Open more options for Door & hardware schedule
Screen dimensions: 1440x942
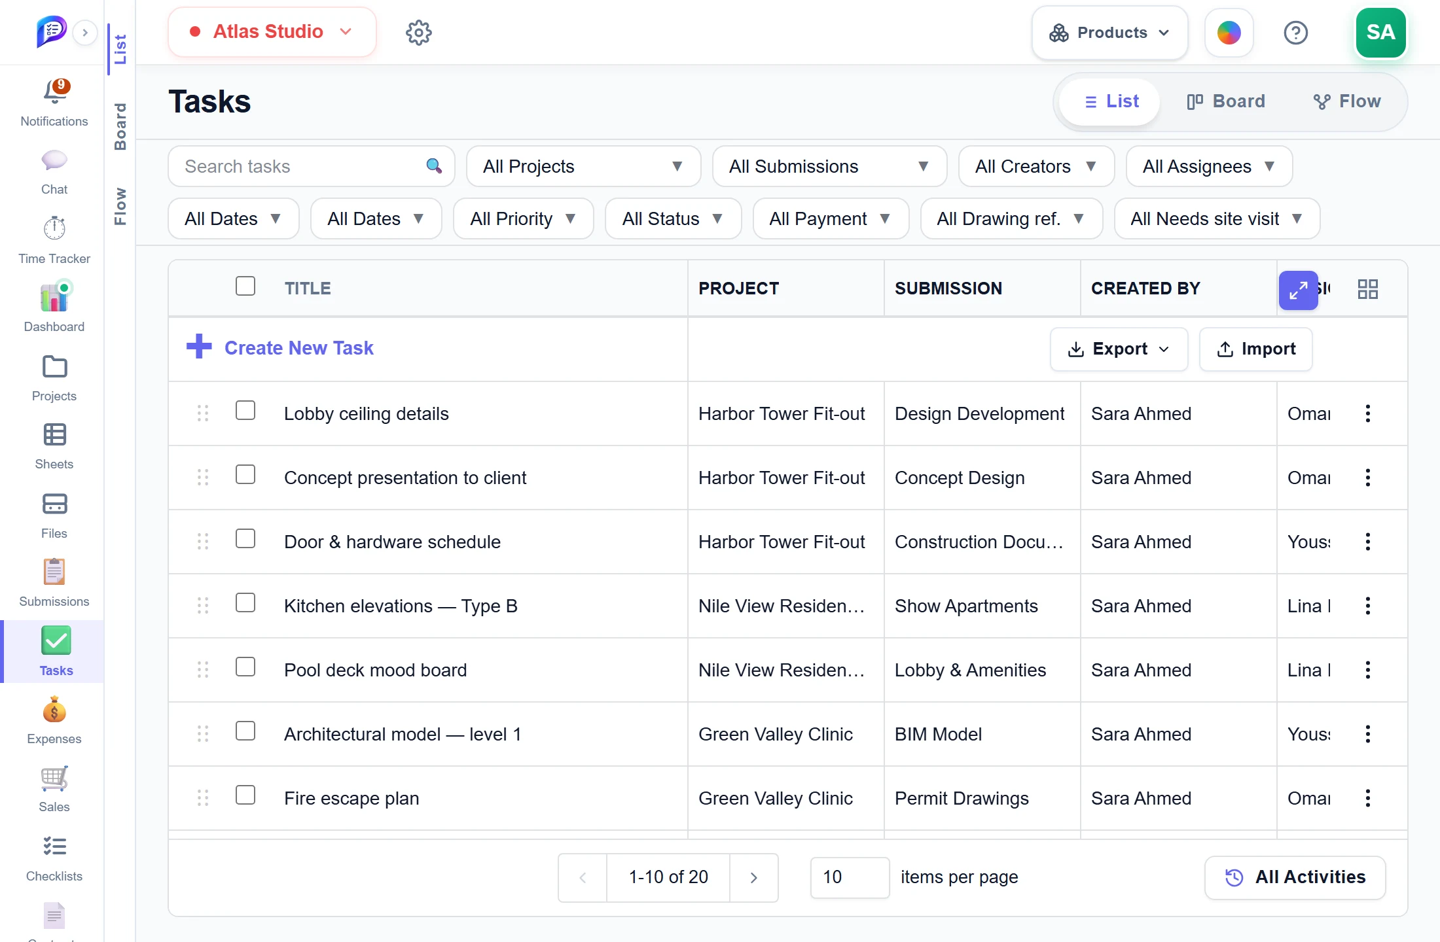pyautogui.click(x=1367, y=542)
